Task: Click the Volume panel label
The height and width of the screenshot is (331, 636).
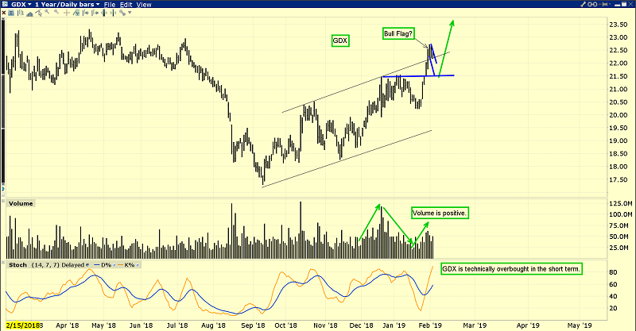Action: tap(21, 203)
